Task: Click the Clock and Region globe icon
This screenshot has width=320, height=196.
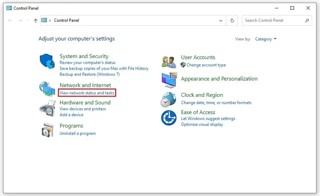Action: click(168, 99)
